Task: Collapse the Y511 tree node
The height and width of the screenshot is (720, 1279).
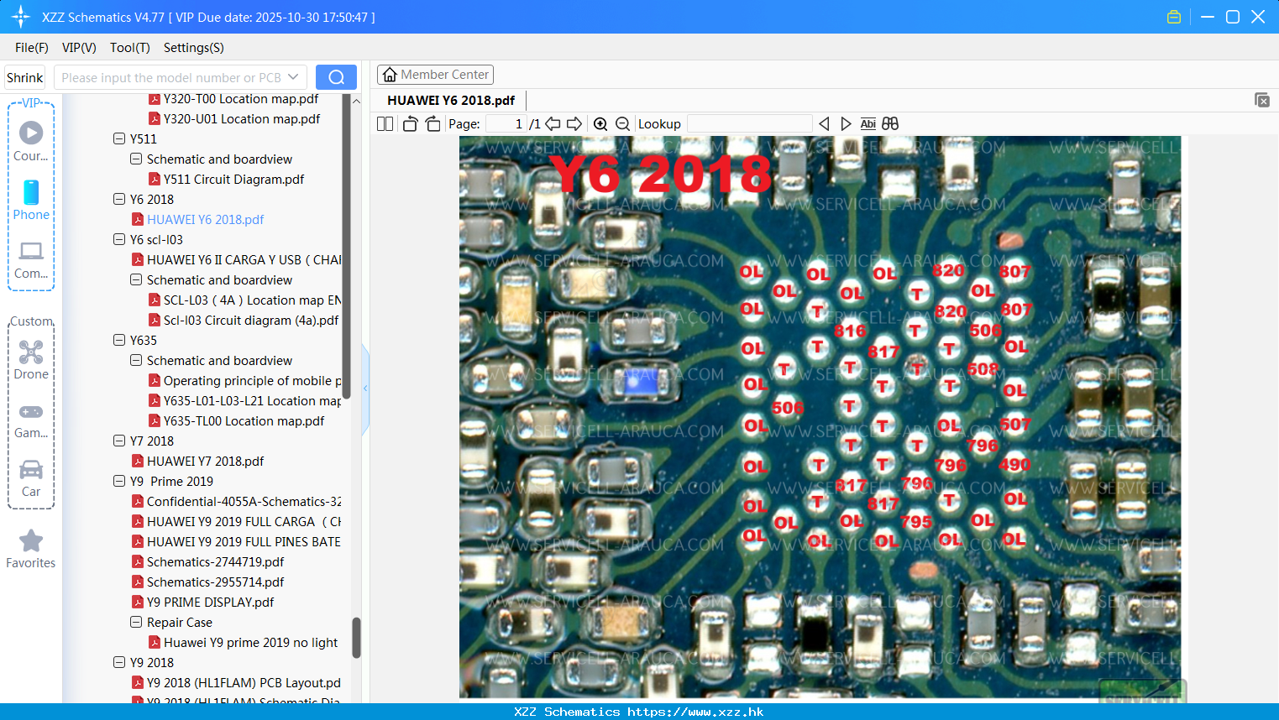Action: click(119, 138)
